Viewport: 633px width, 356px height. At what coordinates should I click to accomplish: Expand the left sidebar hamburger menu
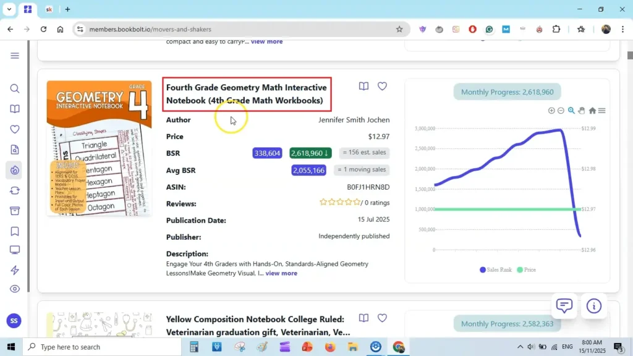click(x=15, y=56)
